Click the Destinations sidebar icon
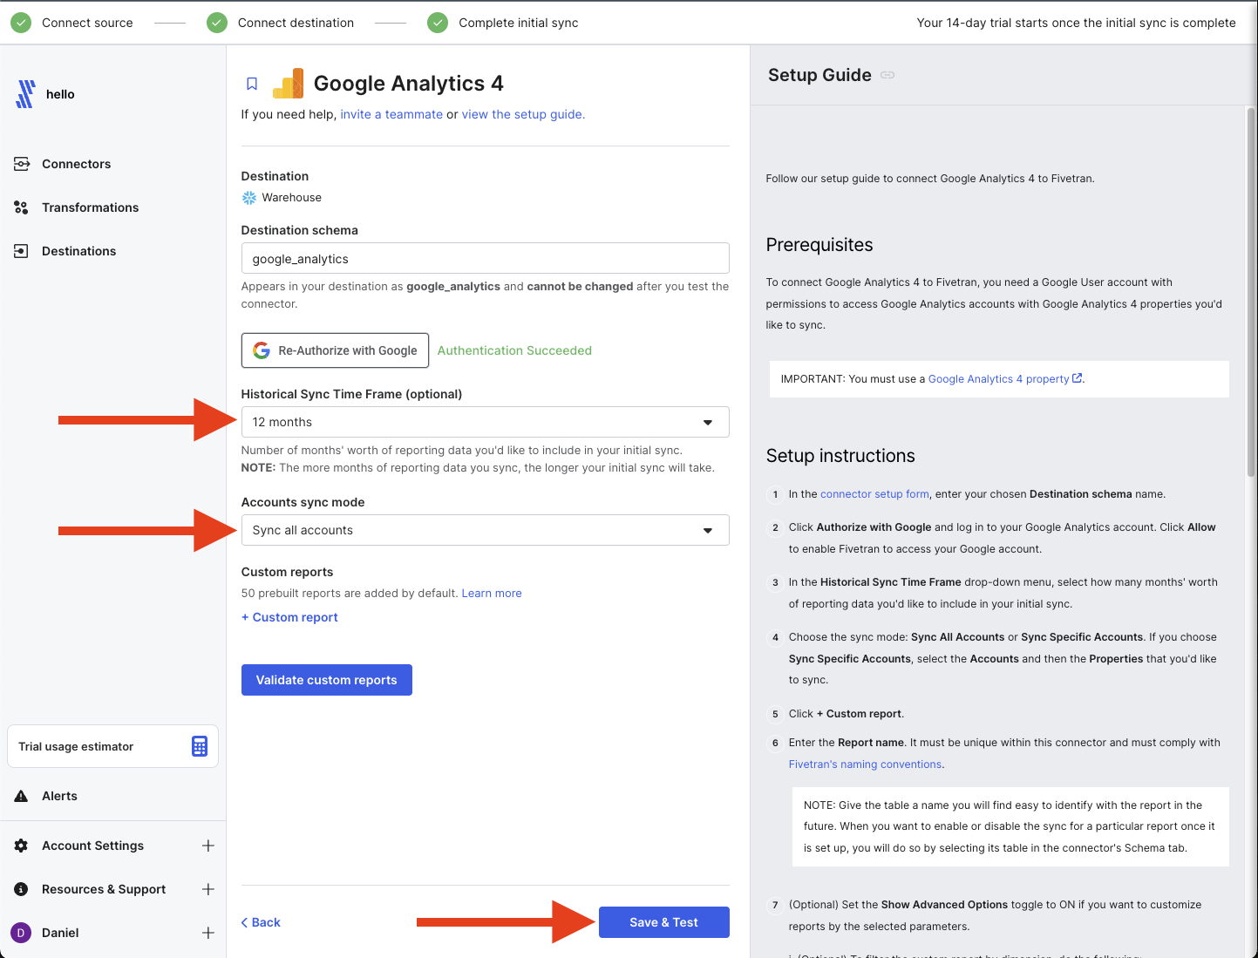The height and width of the screenshot is (958, 1258). 22,251
